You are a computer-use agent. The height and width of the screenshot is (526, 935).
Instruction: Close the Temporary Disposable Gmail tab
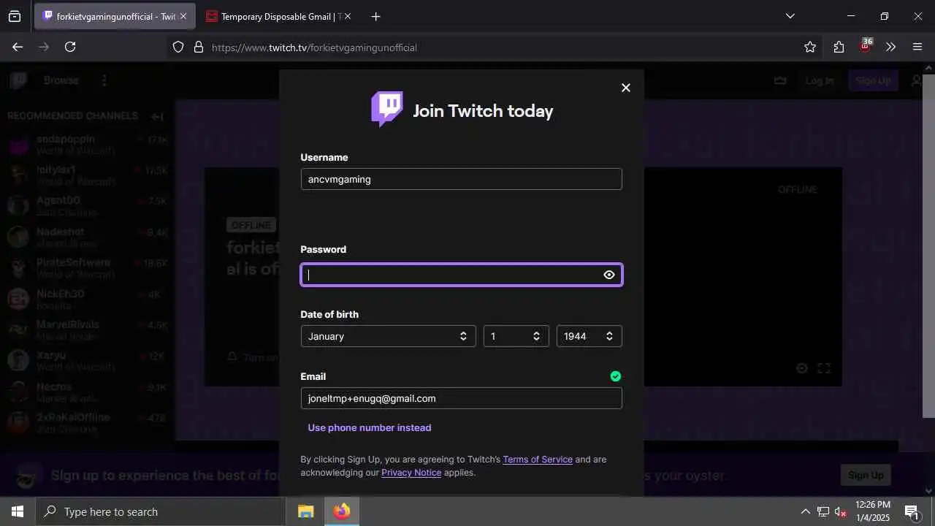(x=347, y=16)
